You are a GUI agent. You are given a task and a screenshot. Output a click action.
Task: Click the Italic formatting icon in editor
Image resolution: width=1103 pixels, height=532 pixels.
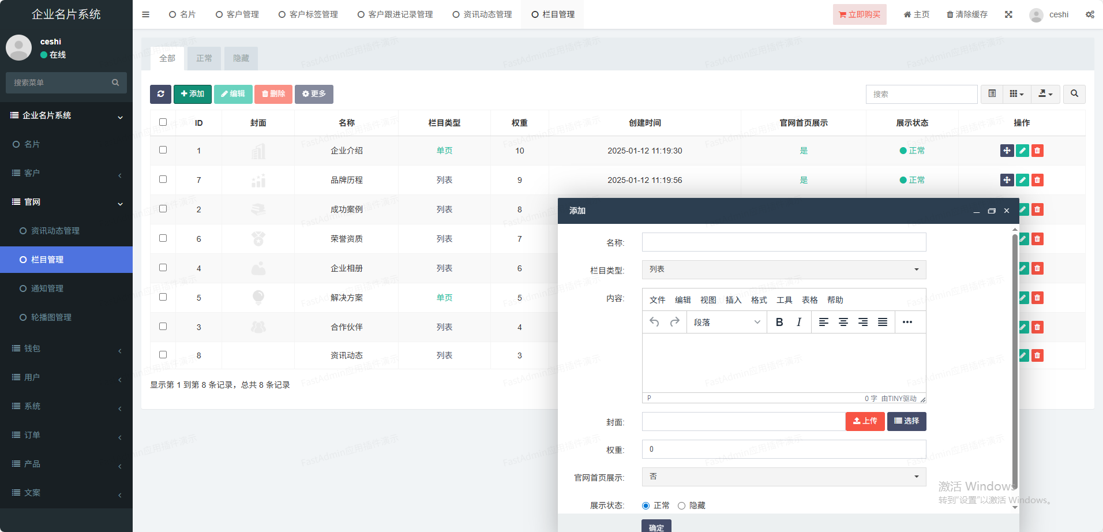(799, 322)
